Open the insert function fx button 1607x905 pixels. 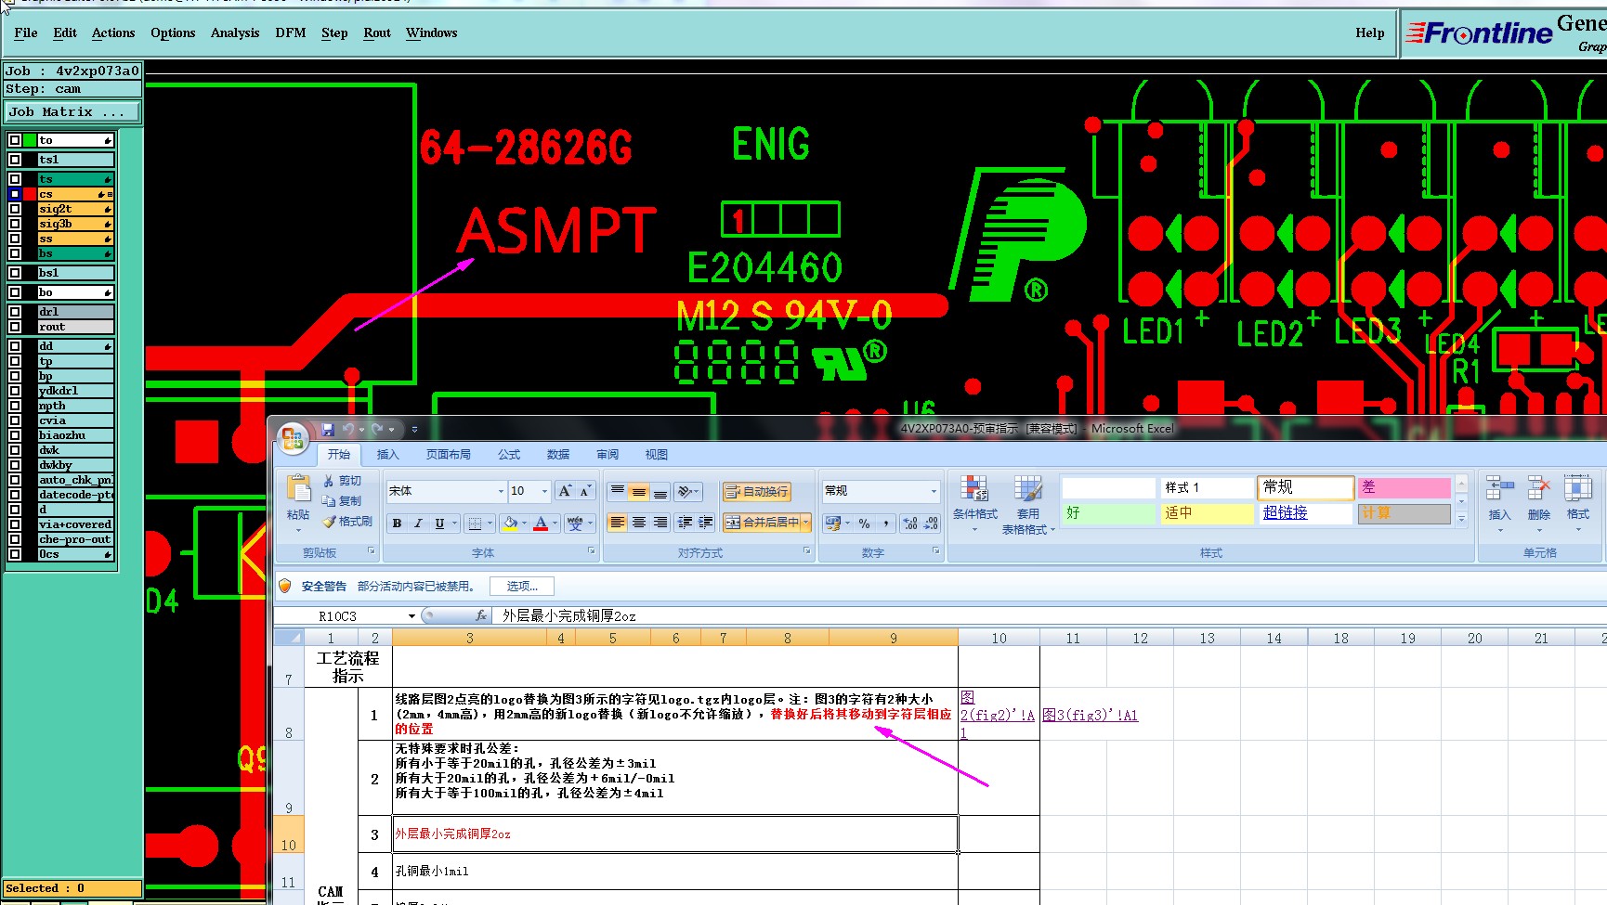click(481, 615)
